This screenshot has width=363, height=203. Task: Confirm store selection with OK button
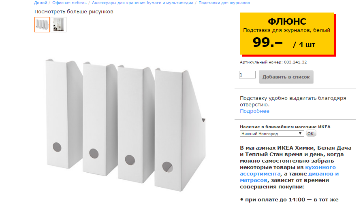(x=311, y=133)
